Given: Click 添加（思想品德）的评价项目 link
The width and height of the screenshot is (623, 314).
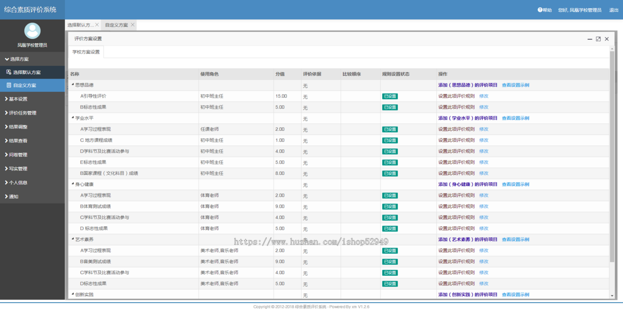Looking at the screenshot, I should (x=468, y=85).
